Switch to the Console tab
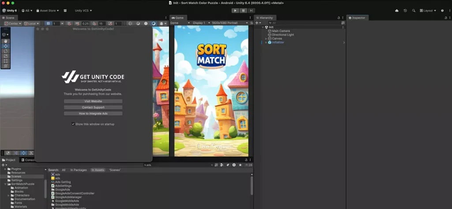452x209 pixels. click(28, 160)
